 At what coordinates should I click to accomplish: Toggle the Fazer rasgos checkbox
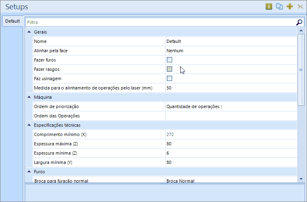170,69
